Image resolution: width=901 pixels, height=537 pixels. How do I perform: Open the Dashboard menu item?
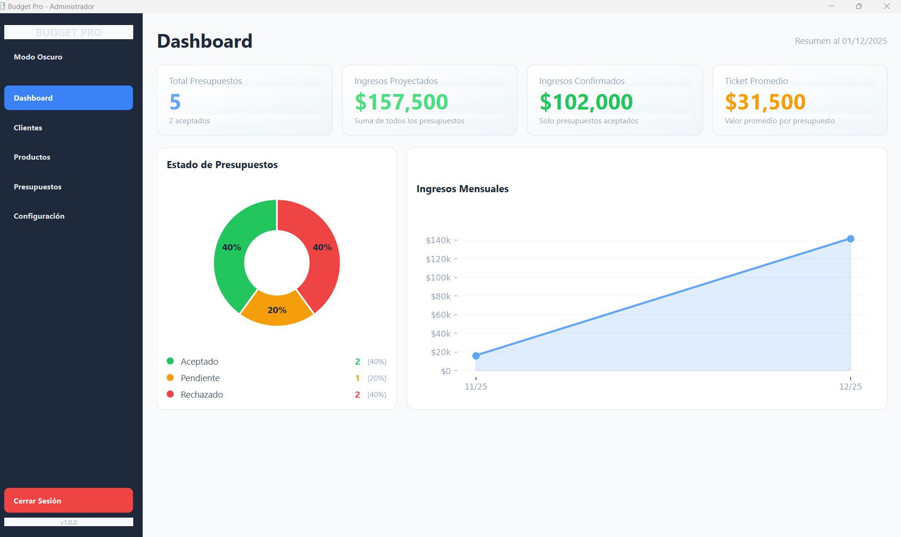[x=69, y=98]
